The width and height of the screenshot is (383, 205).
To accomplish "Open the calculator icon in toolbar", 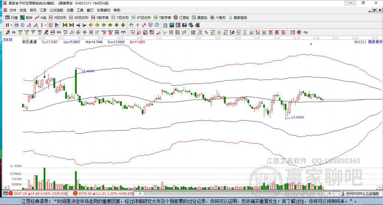I will pos(171,25).
